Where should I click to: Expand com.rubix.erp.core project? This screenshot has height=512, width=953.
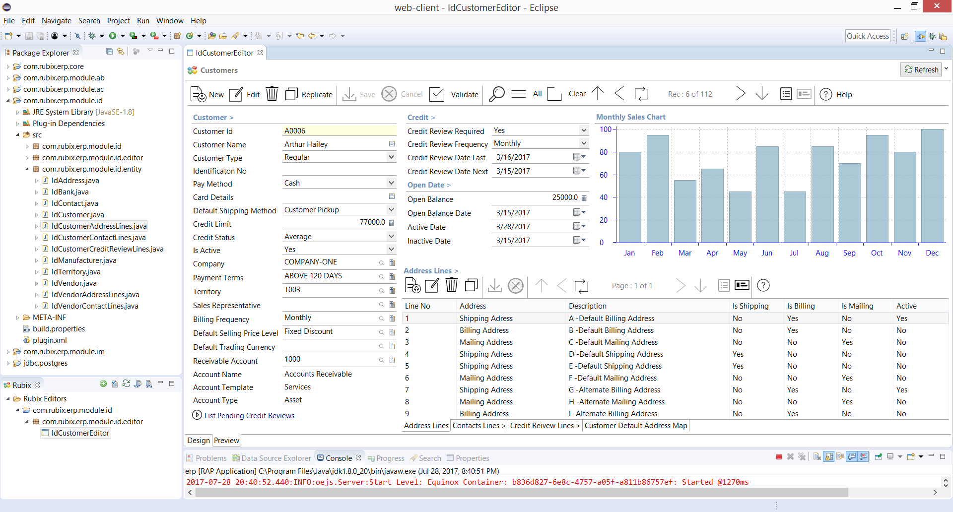tap(8, 66)
